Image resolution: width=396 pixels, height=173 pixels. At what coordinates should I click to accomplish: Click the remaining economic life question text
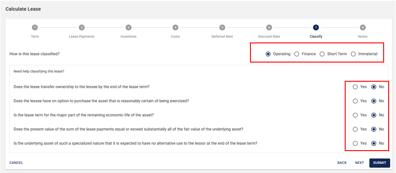84,115
